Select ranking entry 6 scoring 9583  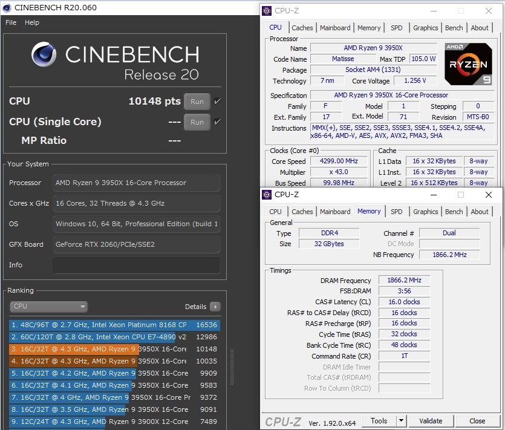point(115,385)
